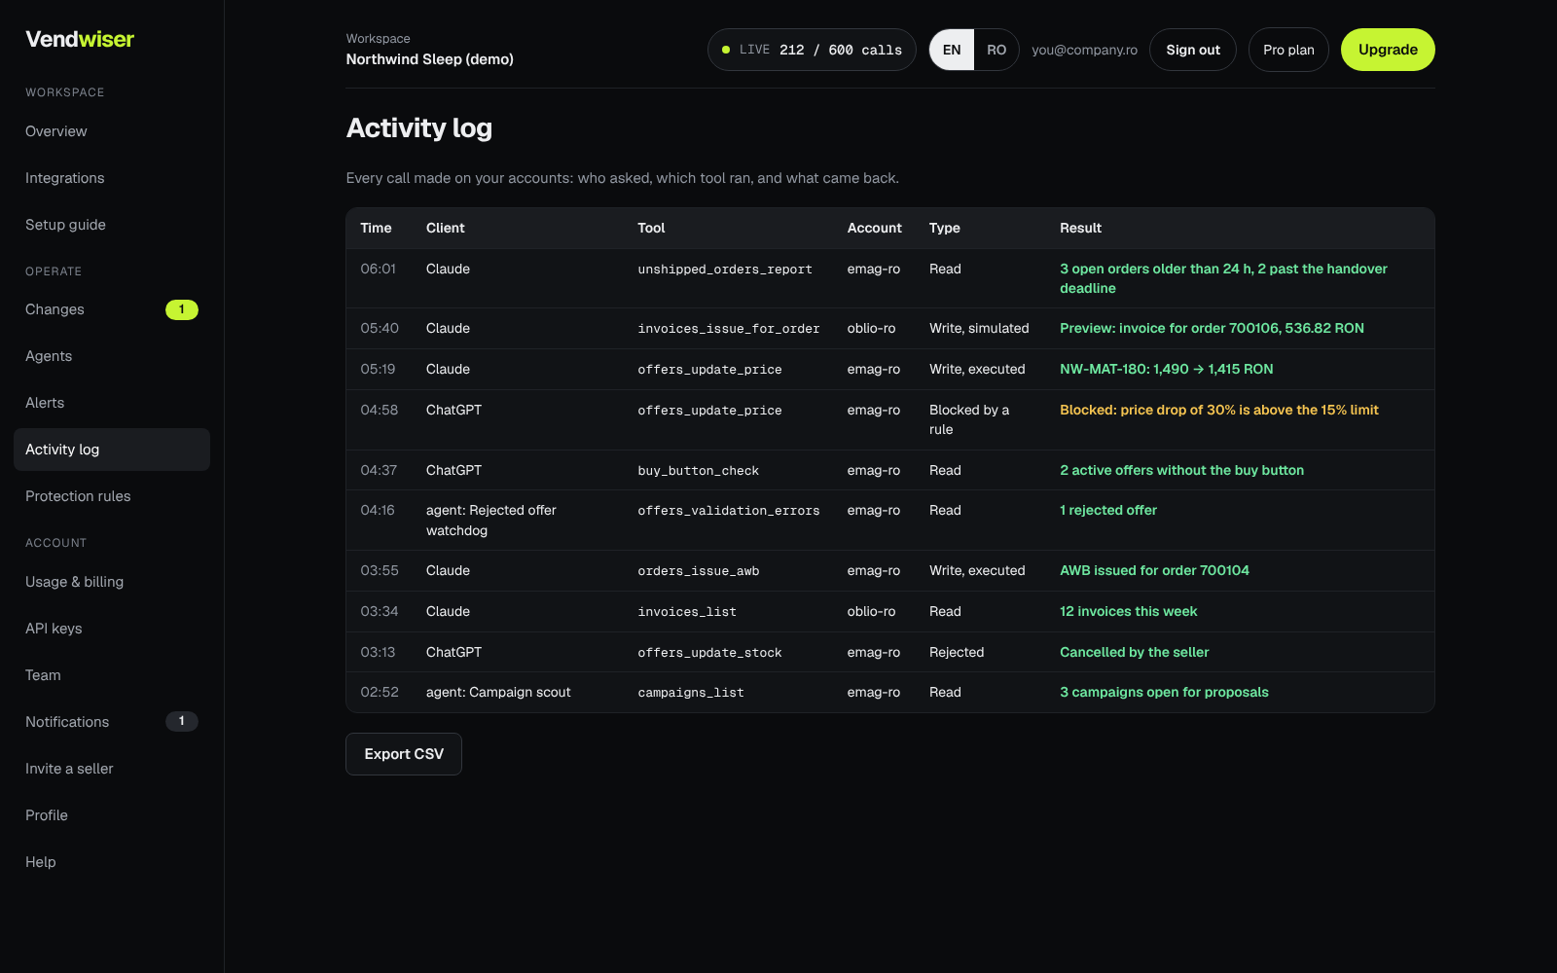Click '3 campaigns open for proposals' result

tap(1164, 693)
